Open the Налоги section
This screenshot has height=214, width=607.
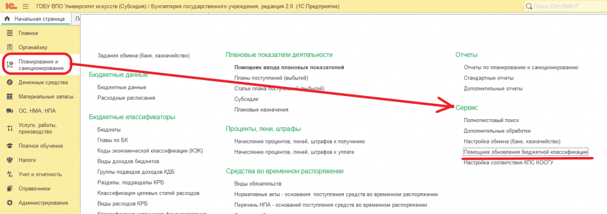tap(27, 160)
